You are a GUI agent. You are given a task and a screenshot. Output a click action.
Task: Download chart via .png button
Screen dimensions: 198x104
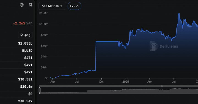25,35
